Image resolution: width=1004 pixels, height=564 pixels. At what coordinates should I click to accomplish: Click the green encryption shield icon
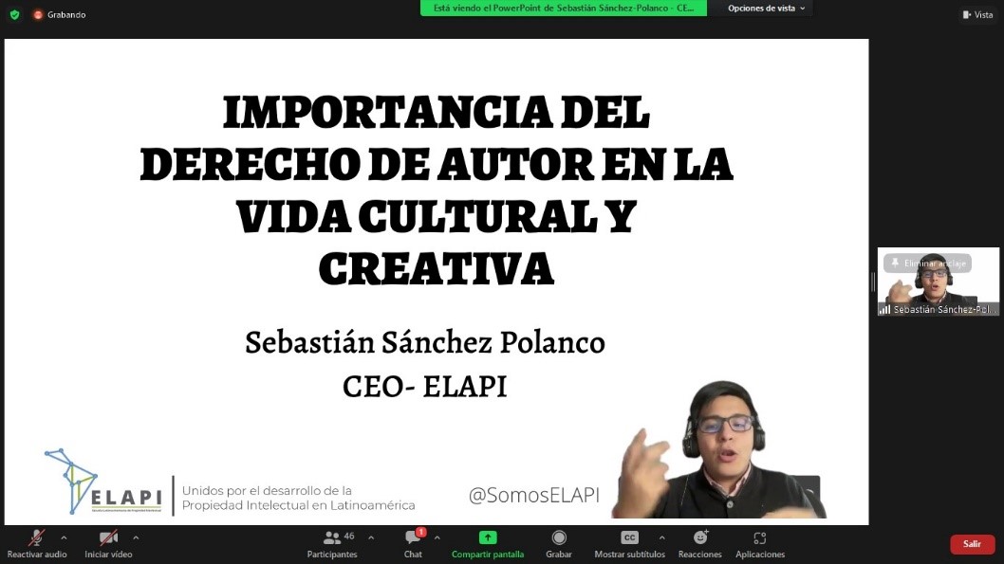[15, 14]
